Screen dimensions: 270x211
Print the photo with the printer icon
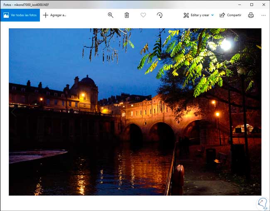pos(251,15)
